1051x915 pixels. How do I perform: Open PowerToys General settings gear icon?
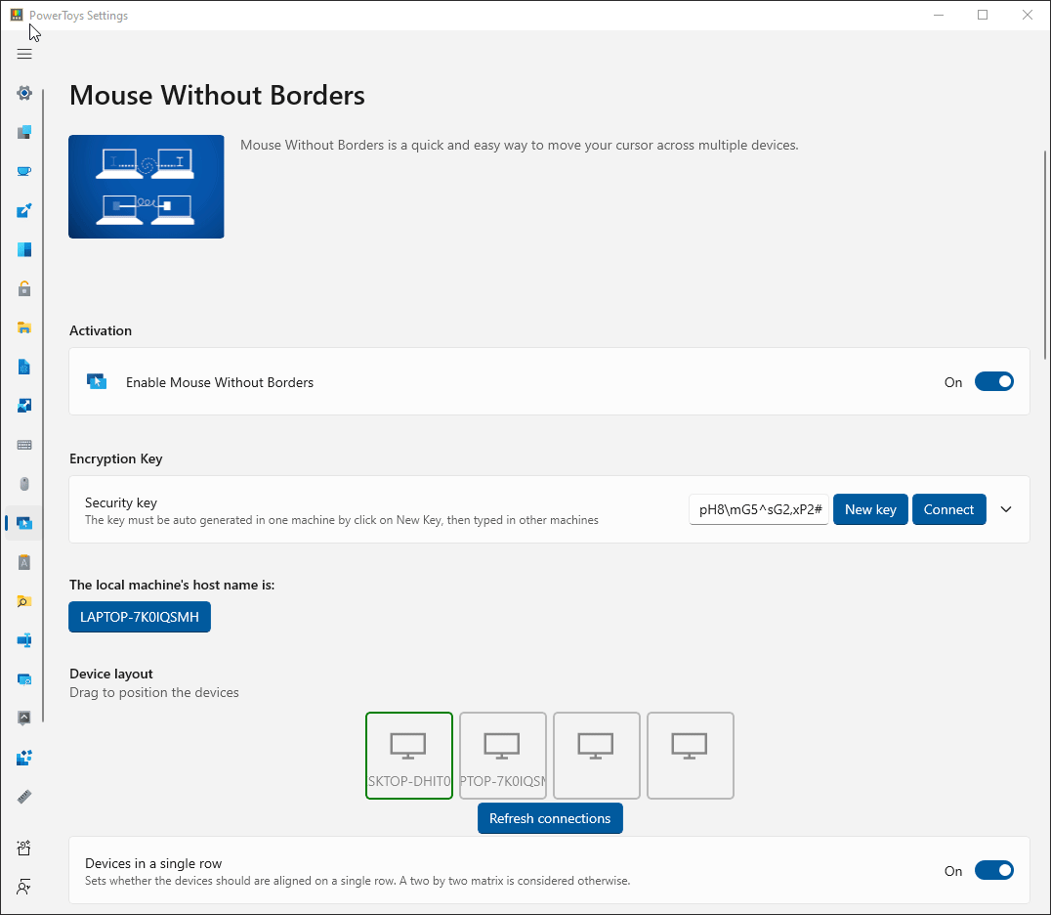(x=23, y=92)
